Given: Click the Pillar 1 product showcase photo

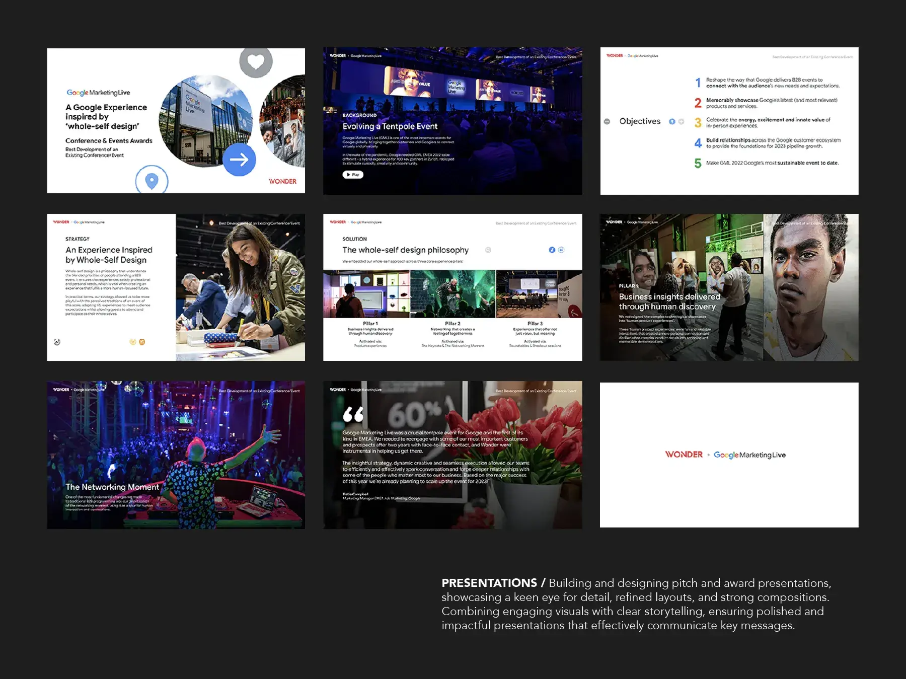Looking at the screenshot, I should coord(366,294).
